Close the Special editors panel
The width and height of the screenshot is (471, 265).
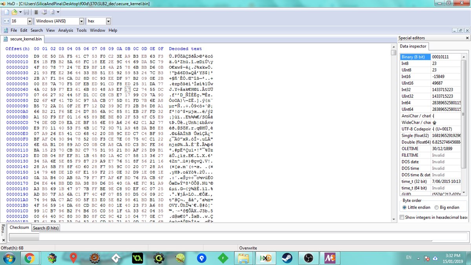click(x=467, y=38)
